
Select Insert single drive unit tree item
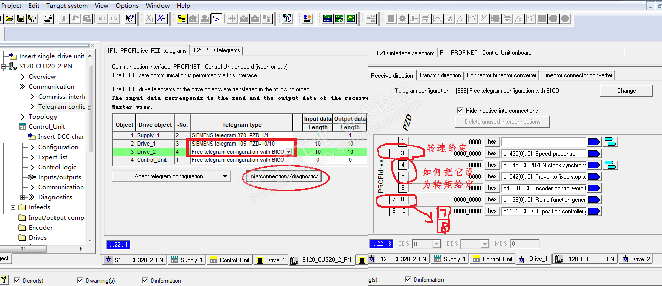click(x=51, y=56)
